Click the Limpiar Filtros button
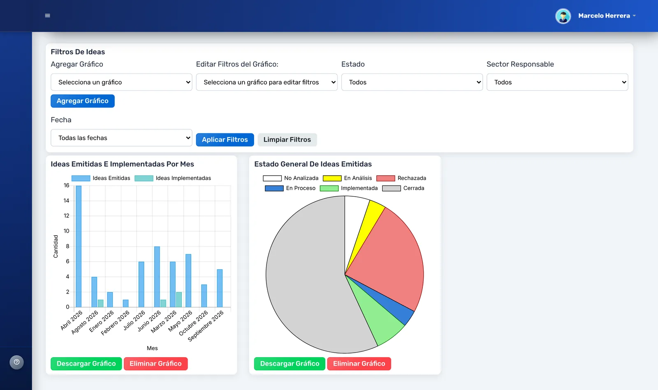The height and width of the screenshot is (390, 658). tap(287, 140)
